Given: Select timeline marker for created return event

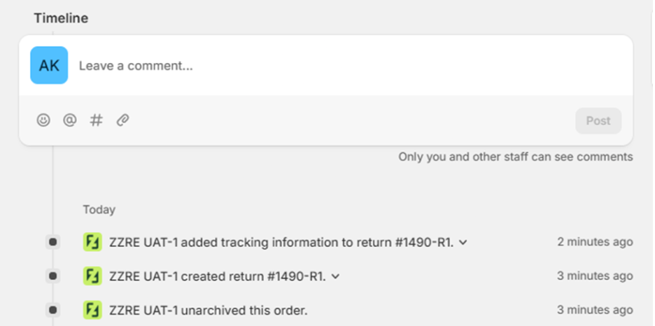Looking at the screenshot, I should [52, 276].
